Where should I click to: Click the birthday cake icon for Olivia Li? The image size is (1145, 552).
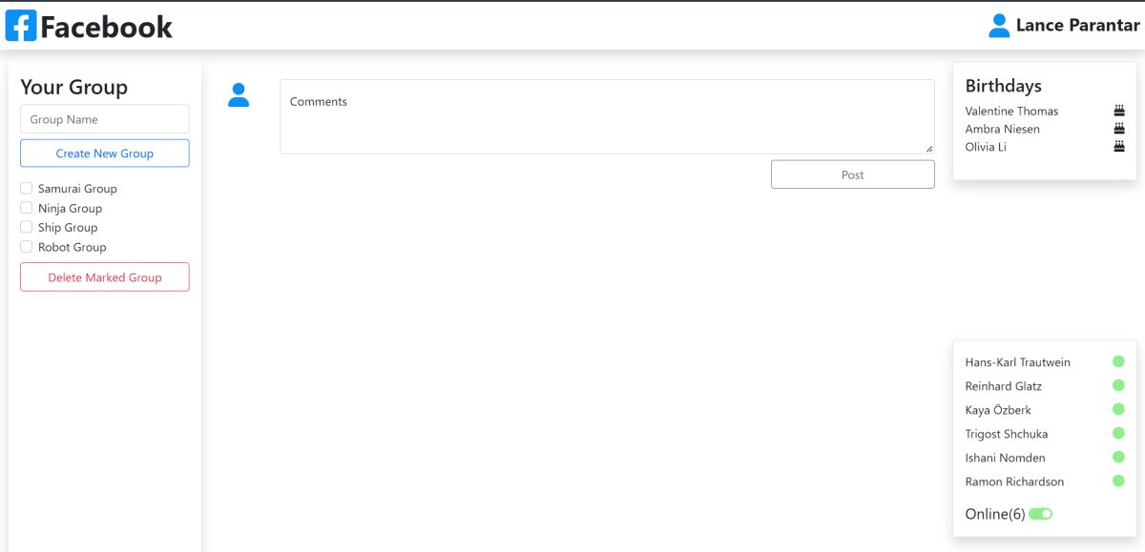pos(1119,147)
